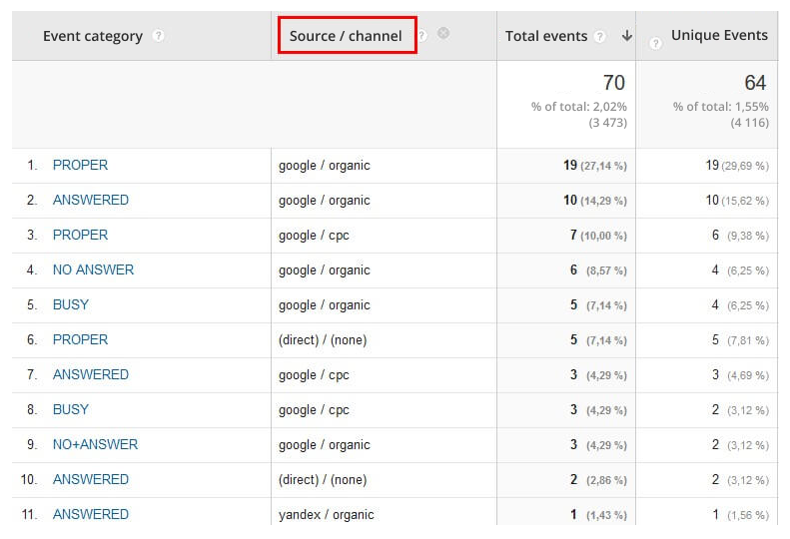Click the Total events header label
The height and width of the screenshot is (539, 790).
[x=546, y=36]
